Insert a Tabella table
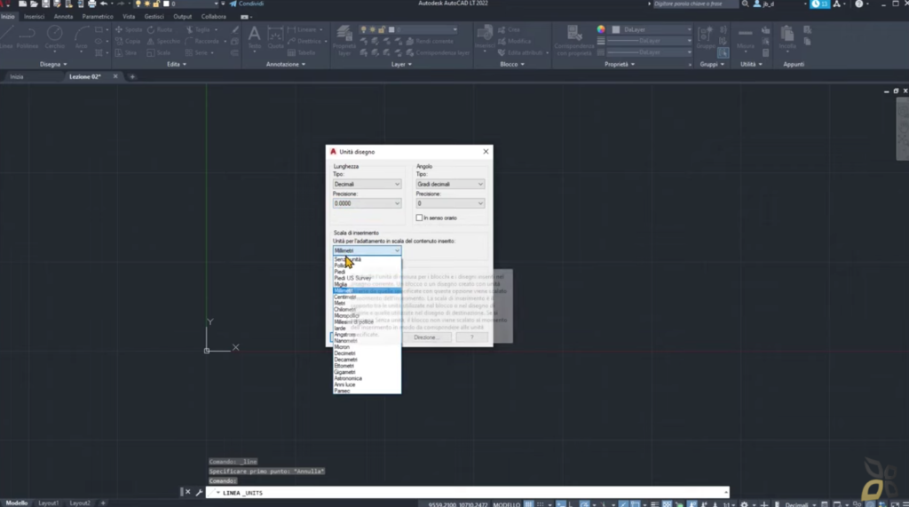Image resolution: width=909 pixels, height=507 pixels. (x=302, y=52)
